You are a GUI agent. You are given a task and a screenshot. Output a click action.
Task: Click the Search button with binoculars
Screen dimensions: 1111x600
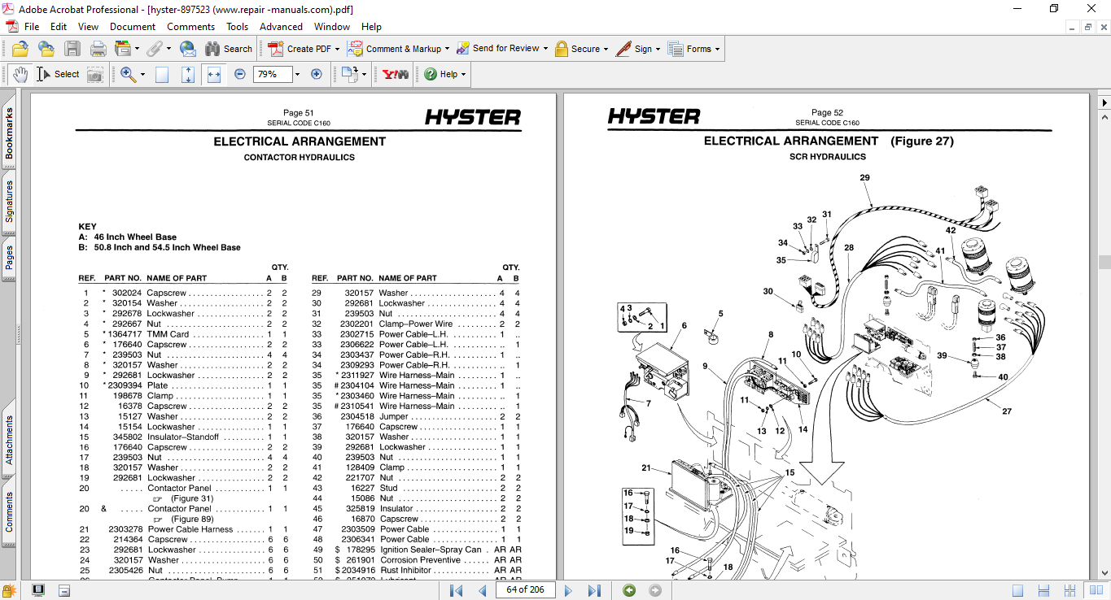(229, 49)
